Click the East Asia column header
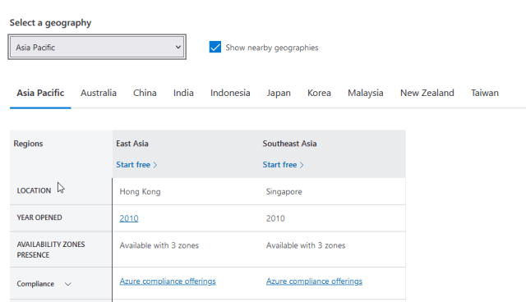The width and height of the screenshot is (526, 302). pyautogui.click(x=132, y=144)
